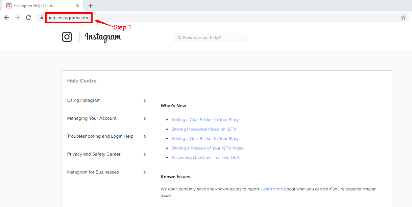The width and height of the screenshot is (412, 207).
Task: Click the browser forward arrow
Action: 18,18
